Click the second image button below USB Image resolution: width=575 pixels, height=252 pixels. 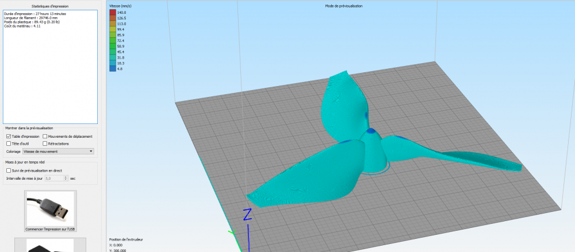[x=50, y=245]
